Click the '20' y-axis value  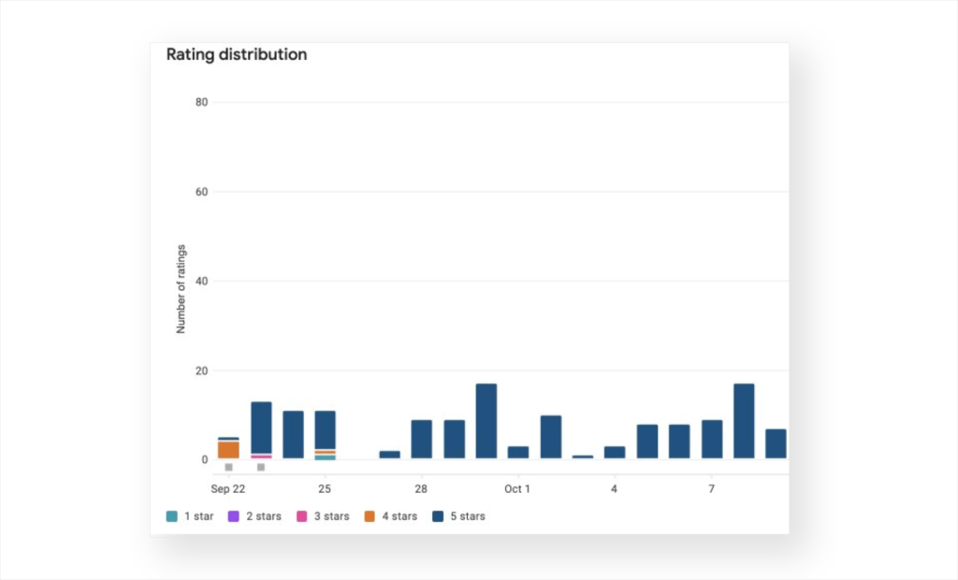point(202,371)
